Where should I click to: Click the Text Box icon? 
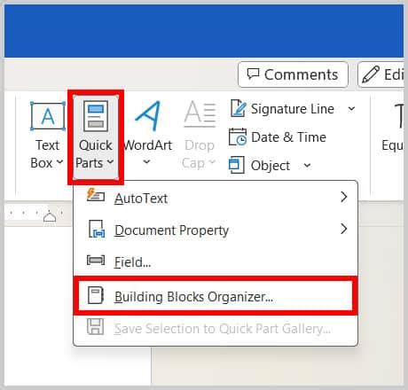point(48,116)
